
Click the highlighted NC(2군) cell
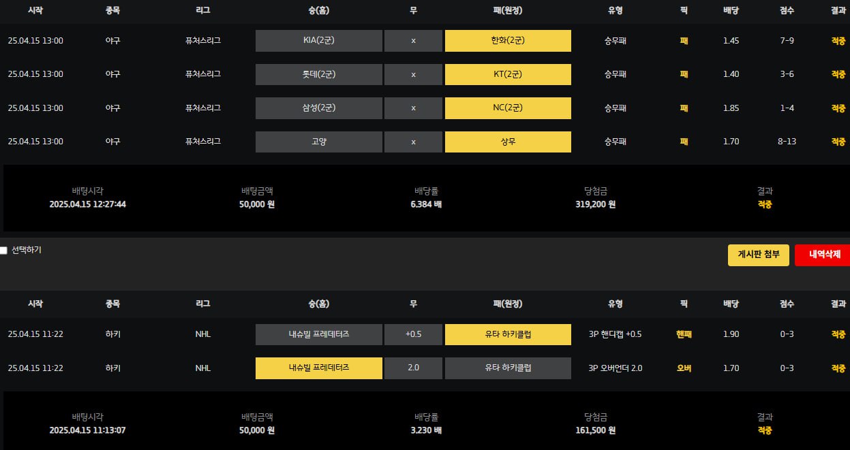[x=508, y=108]
